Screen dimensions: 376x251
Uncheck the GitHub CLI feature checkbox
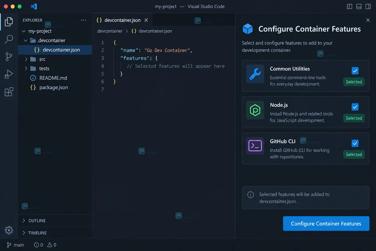(x=355, y=143)
